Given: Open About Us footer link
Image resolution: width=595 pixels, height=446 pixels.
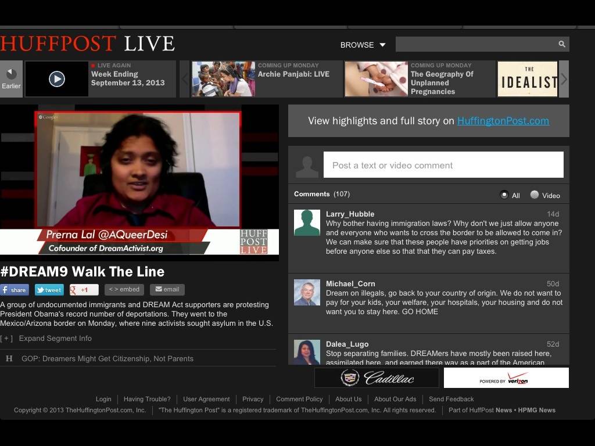Looking at the screenshot, I should point(349,399).
